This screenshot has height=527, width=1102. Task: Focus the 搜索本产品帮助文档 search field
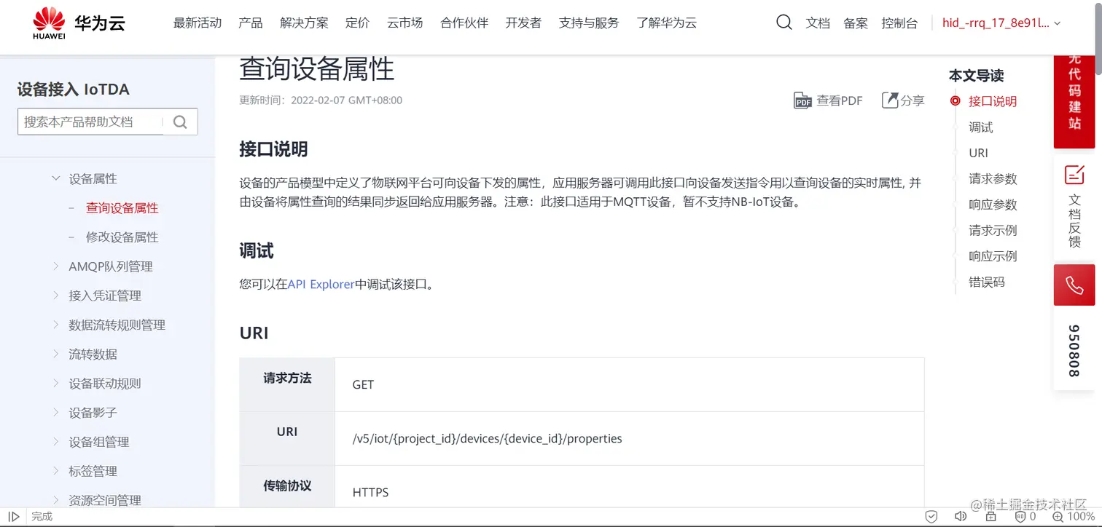(x=90, y=122)
